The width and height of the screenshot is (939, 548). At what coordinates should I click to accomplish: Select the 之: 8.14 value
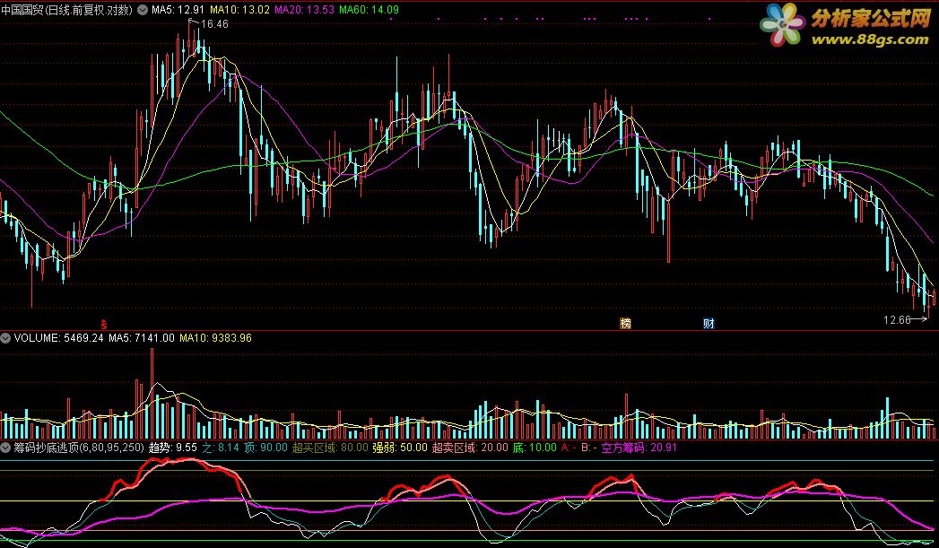click(221, 448)
